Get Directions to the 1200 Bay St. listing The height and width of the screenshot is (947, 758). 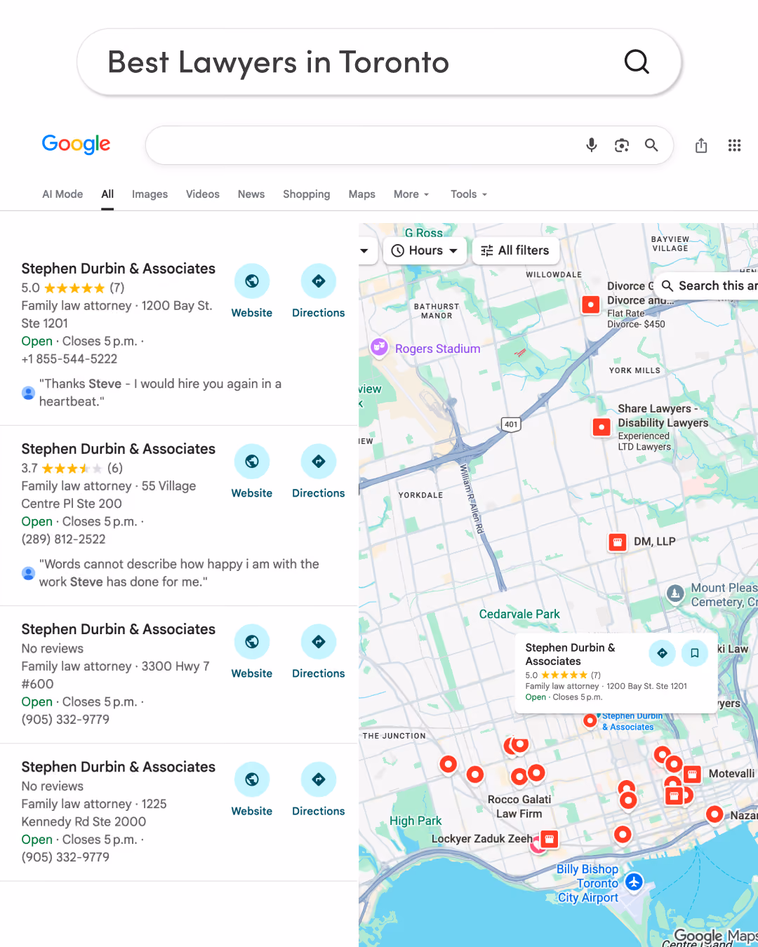pos(319,292)
